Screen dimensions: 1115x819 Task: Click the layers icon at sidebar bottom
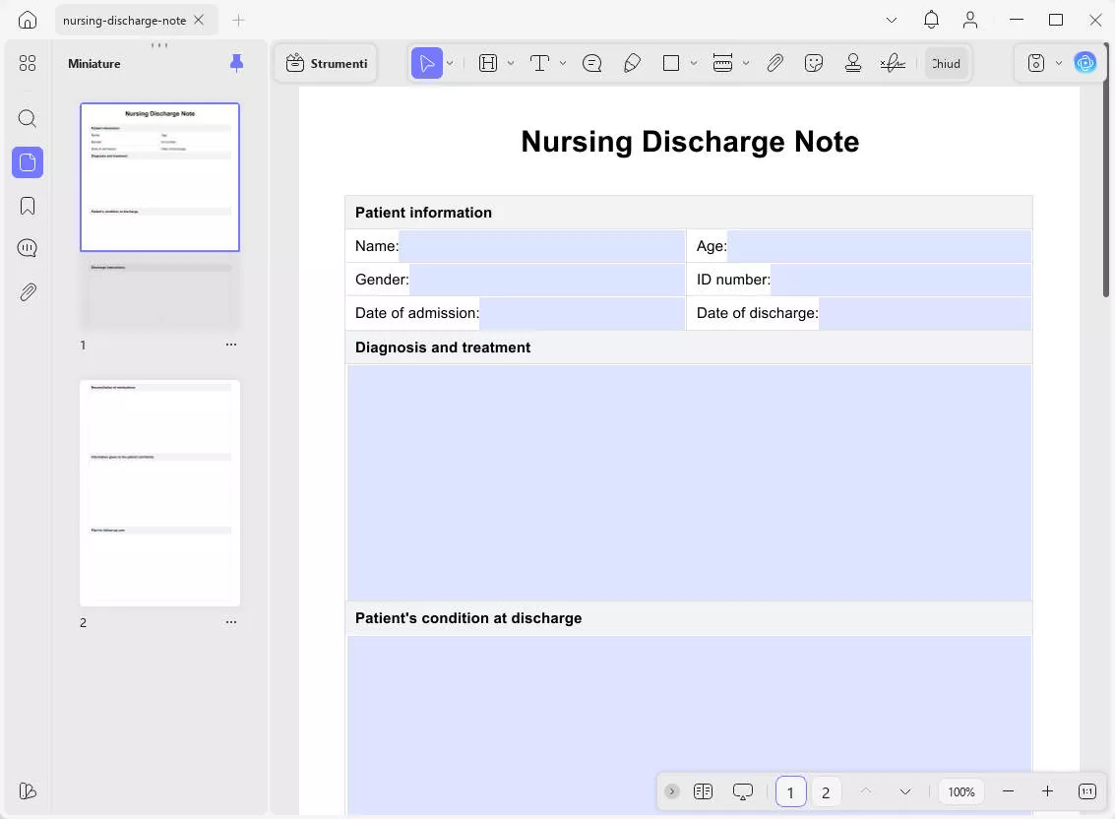[27, 790]
